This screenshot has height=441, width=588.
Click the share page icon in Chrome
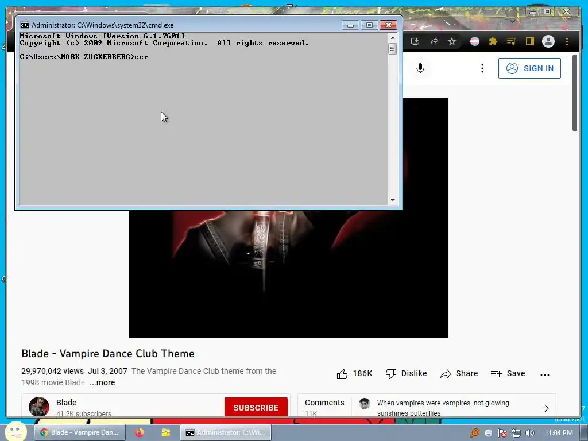click(434, 41)
